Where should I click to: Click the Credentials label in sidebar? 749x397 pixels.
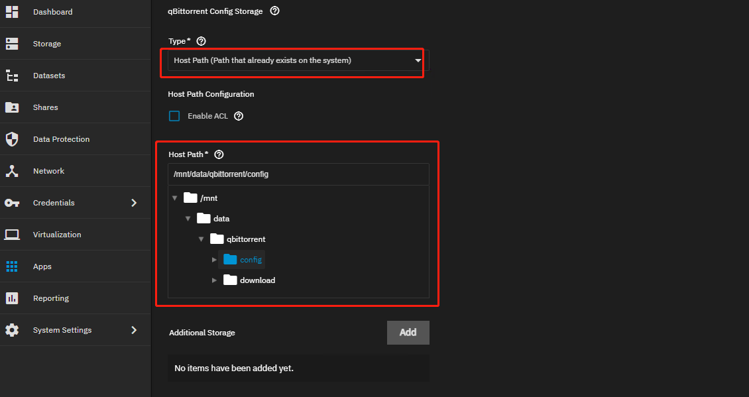point(54,203)
